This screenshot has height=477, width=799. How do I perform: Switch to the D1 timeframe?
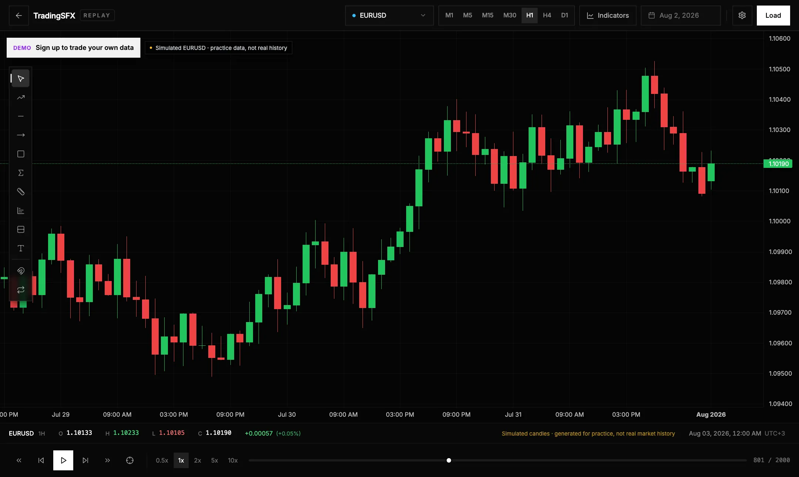tap(564, 16)
